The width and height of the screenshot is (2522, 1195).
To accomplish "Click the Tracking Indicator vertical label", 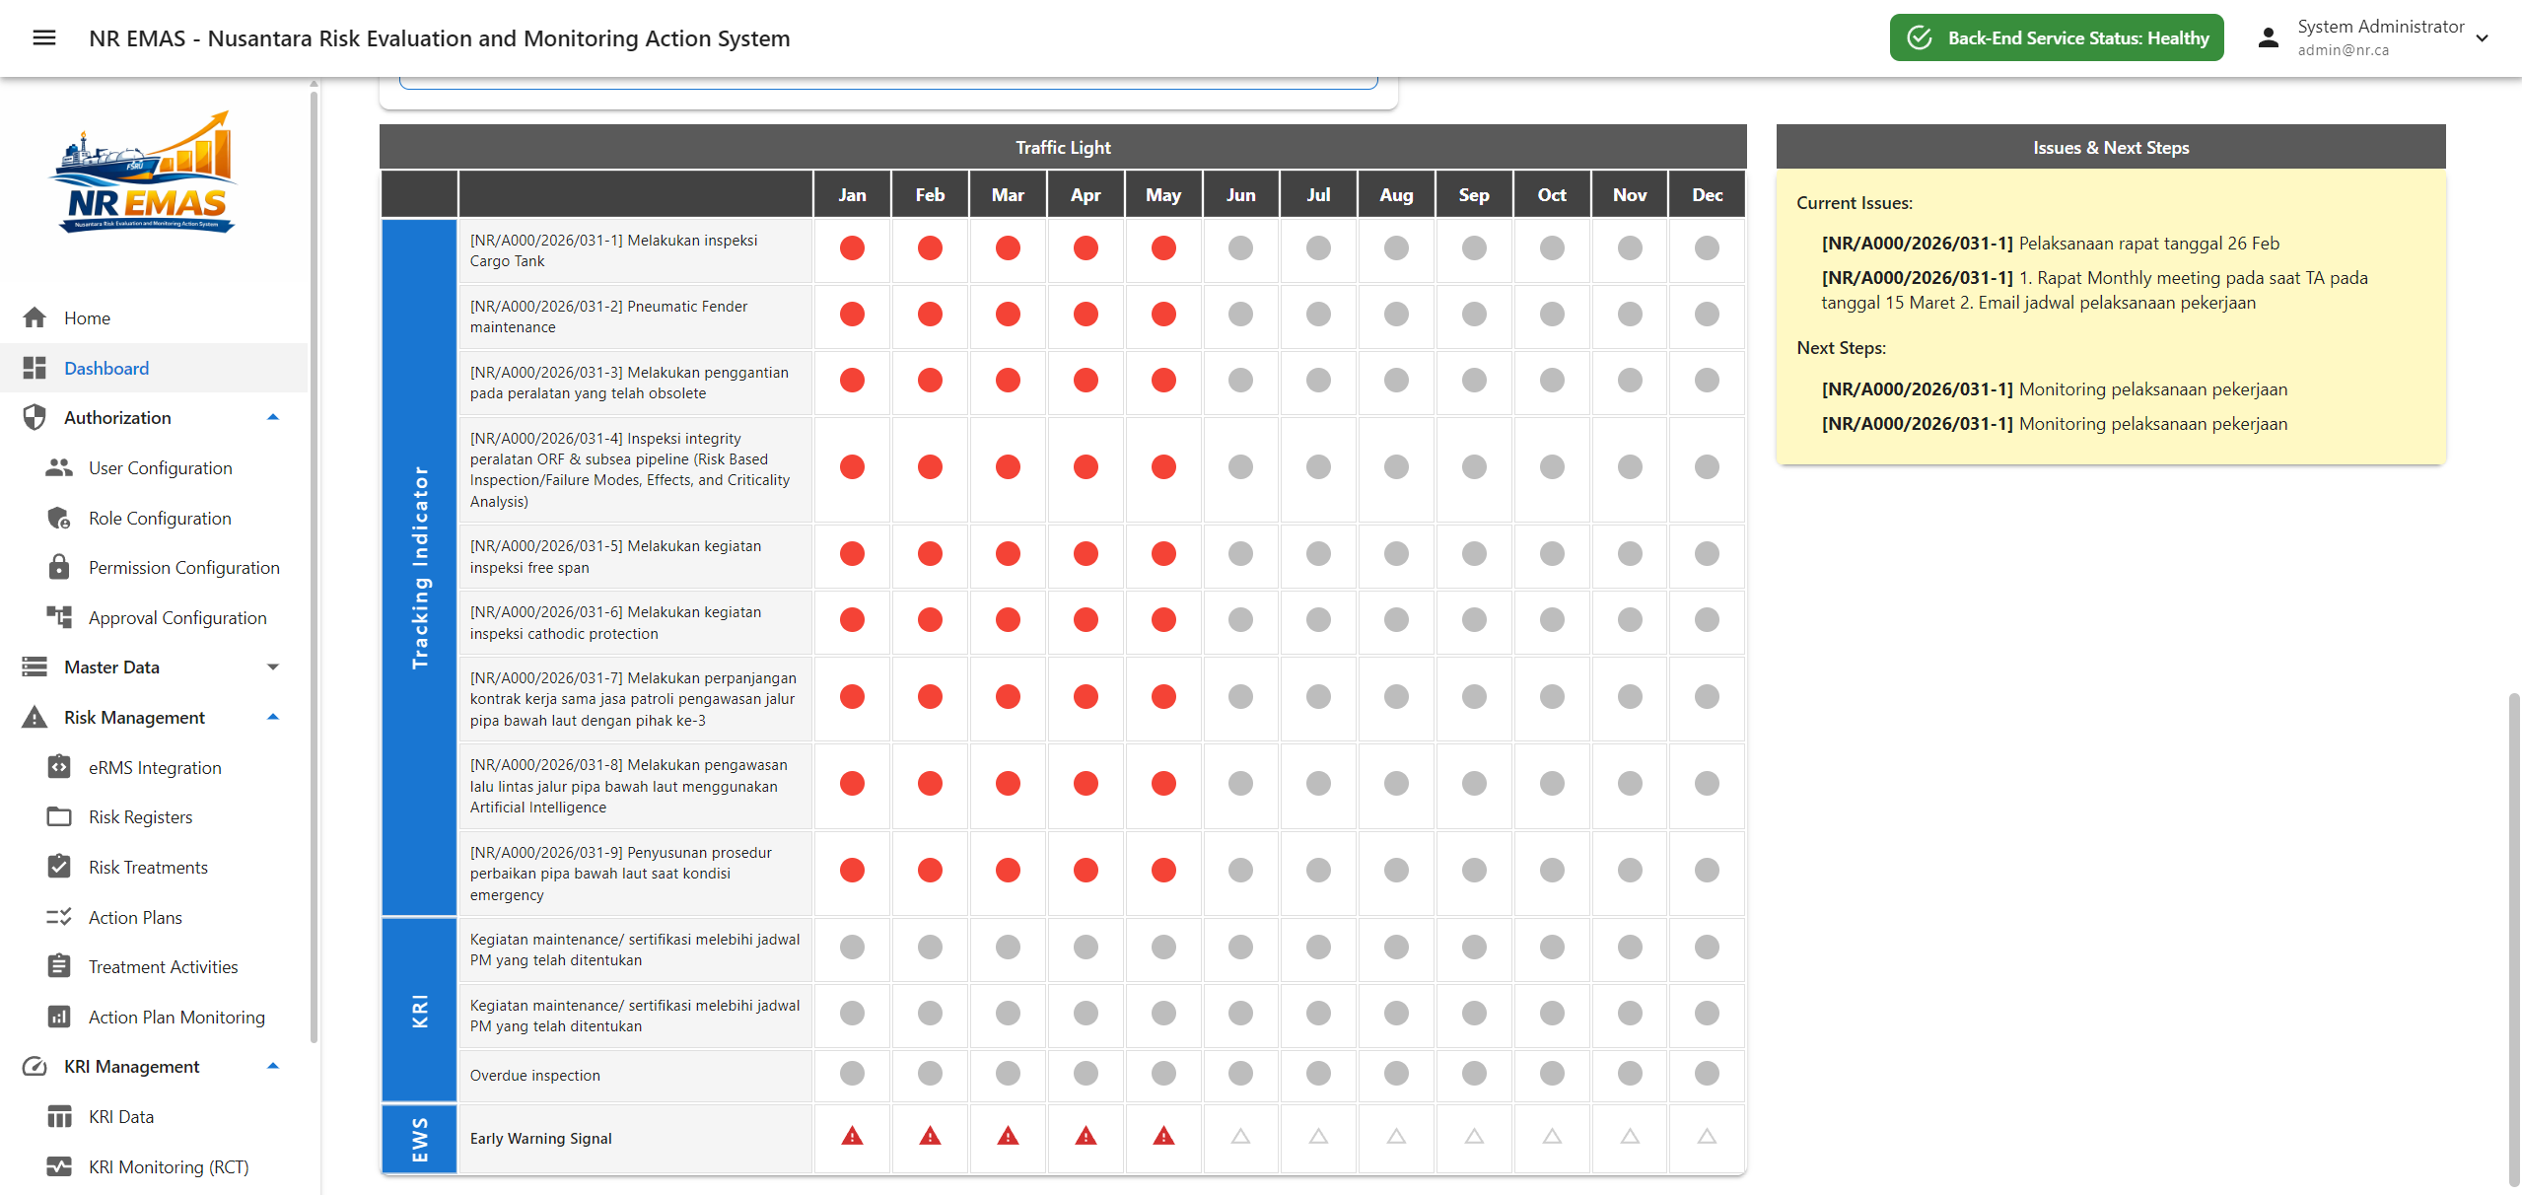I will pos(420,567).
